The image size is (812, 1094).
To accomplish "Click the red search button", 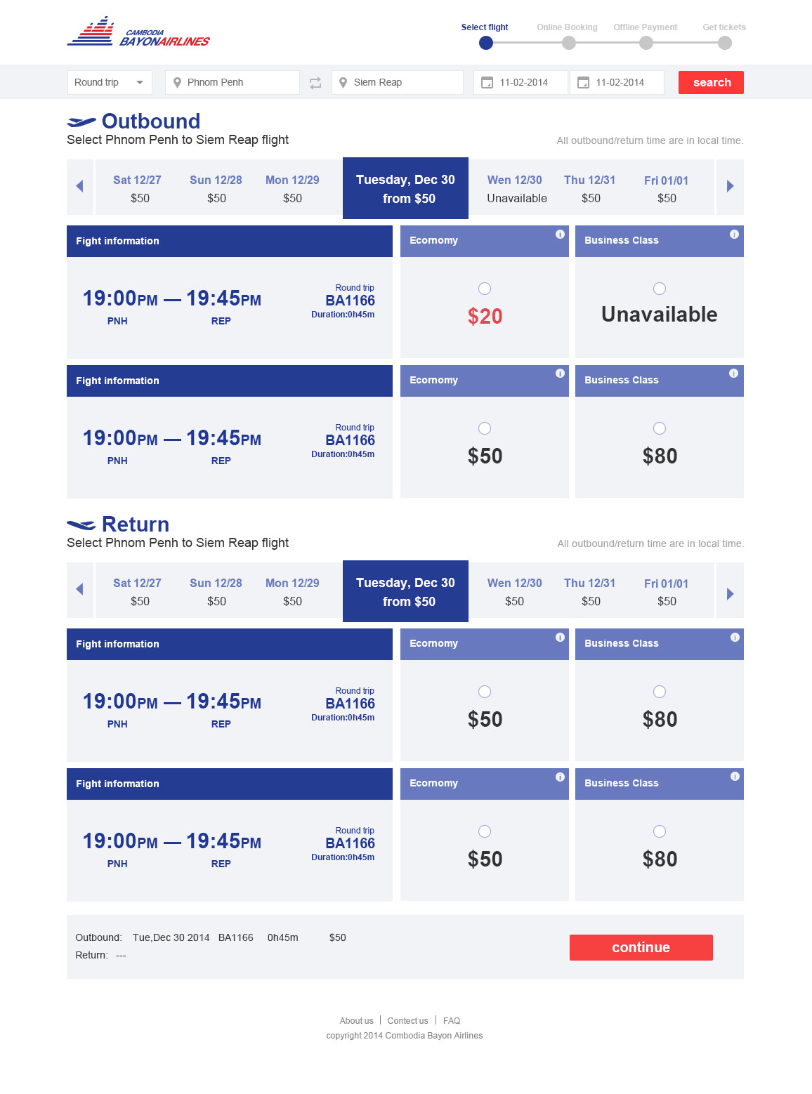I will pyautogui.click(x=711, y=82).
